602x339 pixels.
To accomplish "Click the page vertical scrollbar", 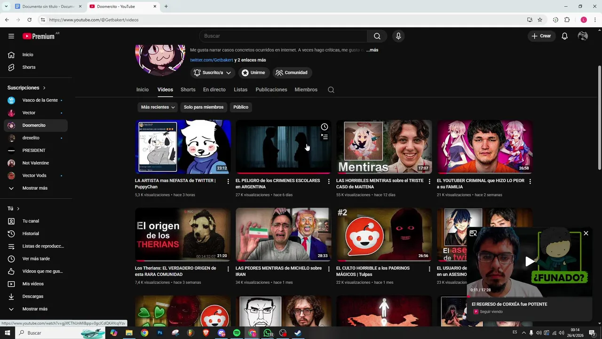I will click(x=599, y=118).
